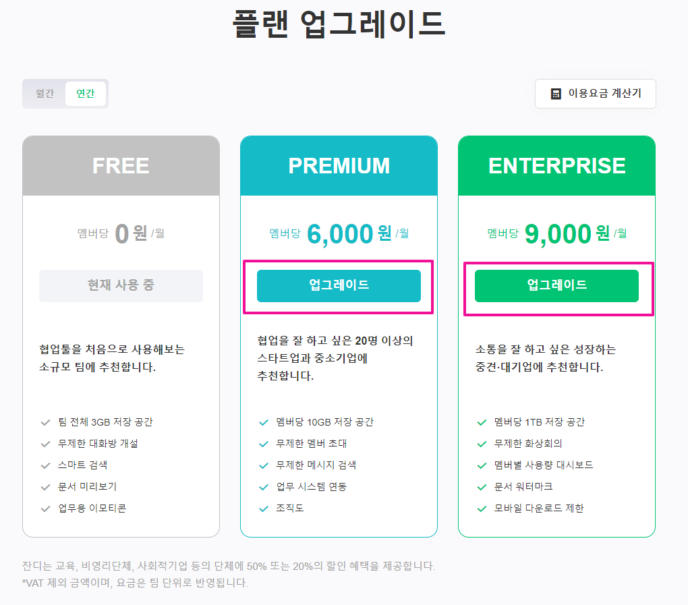688x605 pixels.
Task: Click the checkmark next to 멤버당 10GB 저장 공간
Action: point(264,422)
